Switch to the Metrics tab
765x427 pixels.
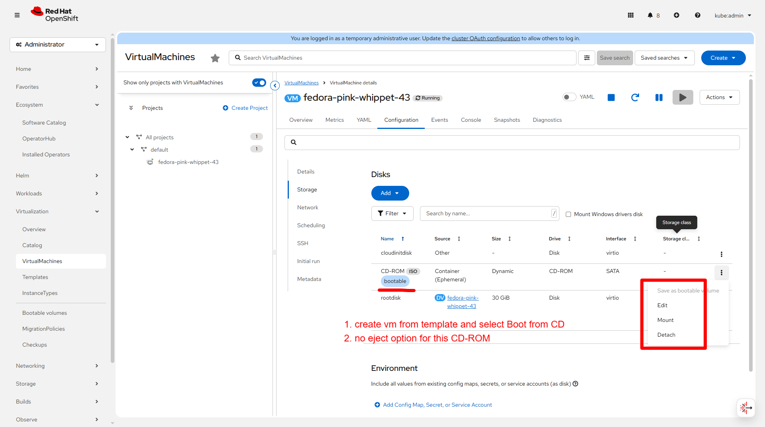click(335, 120)
